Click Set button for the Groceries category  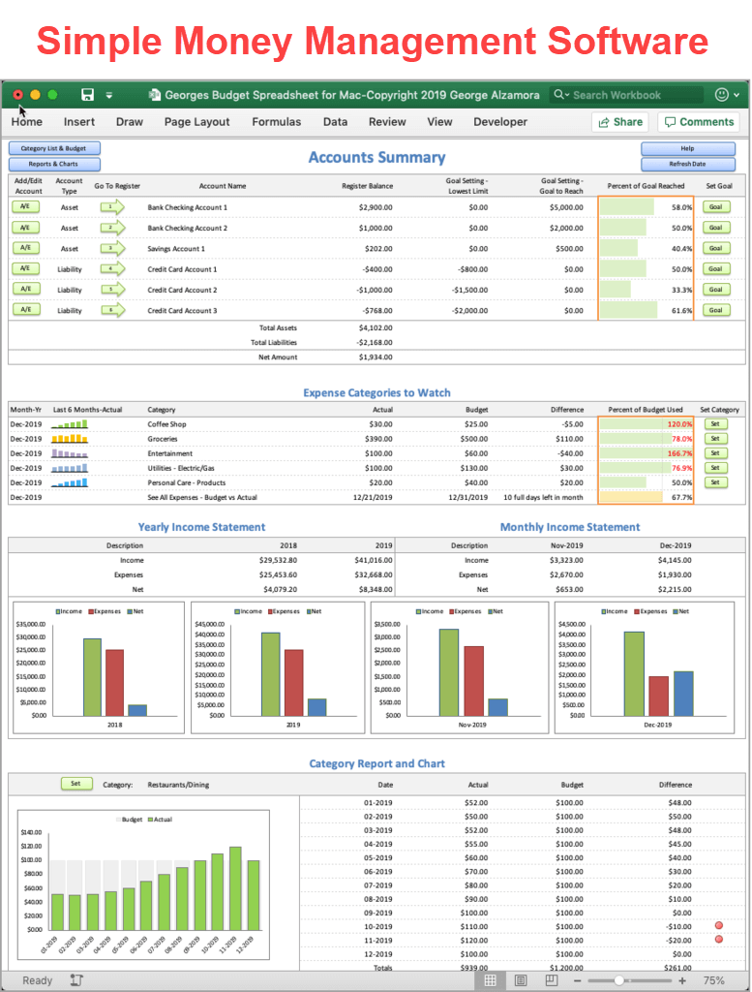click(714, 439)
